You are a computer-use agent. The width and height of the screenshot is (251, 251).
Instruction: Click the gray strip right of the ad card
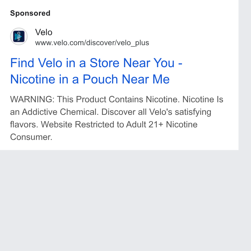click(245, 75)
